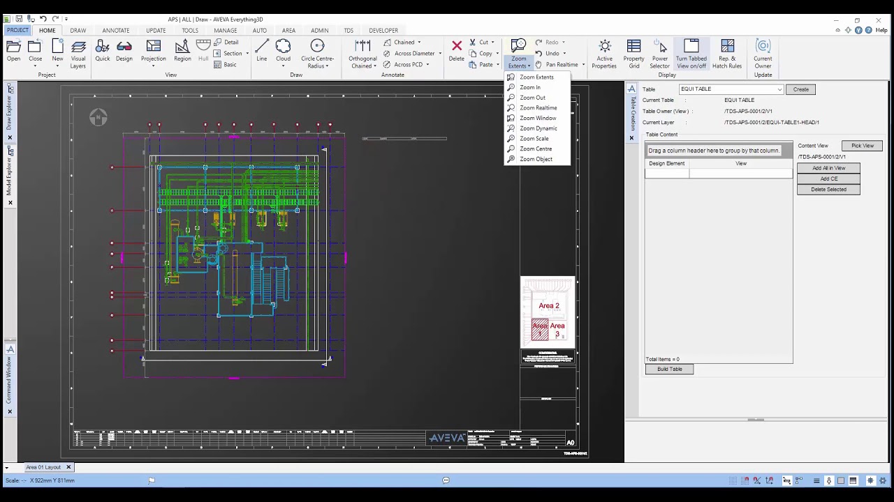Click the Across Diameter dimension tool

point(413,53)
